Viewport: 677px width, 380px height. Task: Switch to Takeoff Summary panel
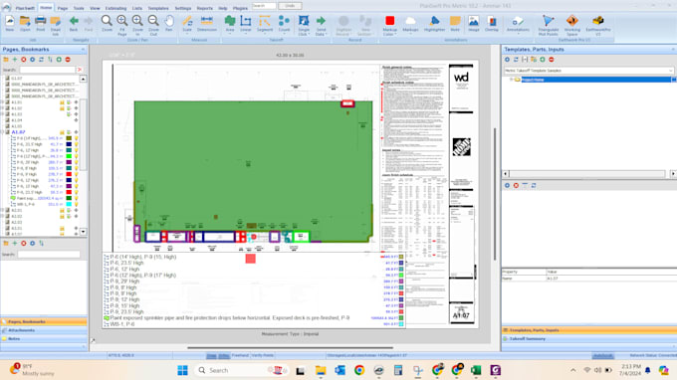click(x=589, y=339)
